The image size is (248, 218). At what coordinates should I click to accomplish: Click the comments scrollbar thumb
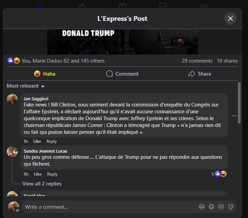[239, 103]
